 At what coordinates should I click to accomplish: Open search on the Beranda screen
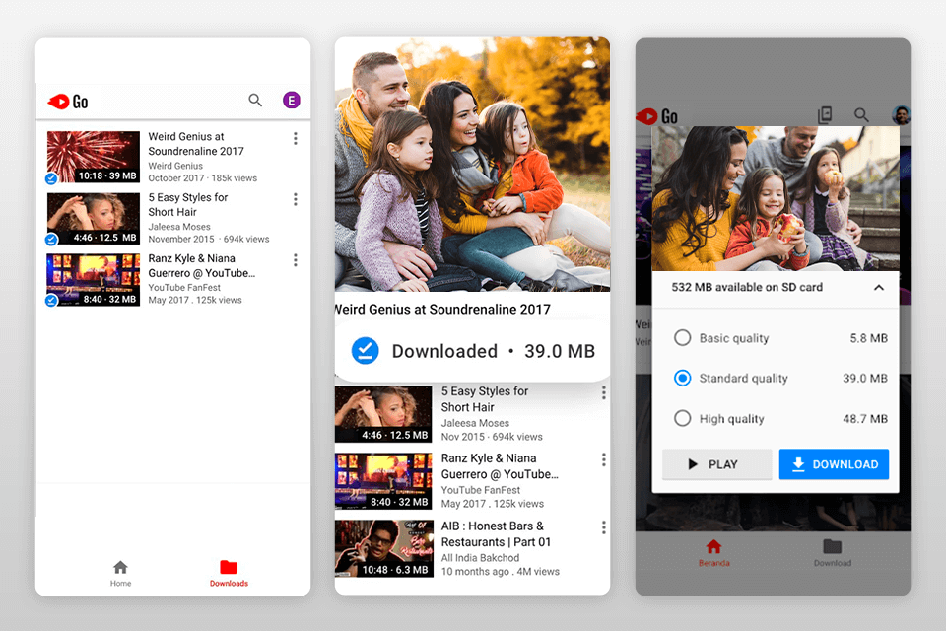click(861, 114)
